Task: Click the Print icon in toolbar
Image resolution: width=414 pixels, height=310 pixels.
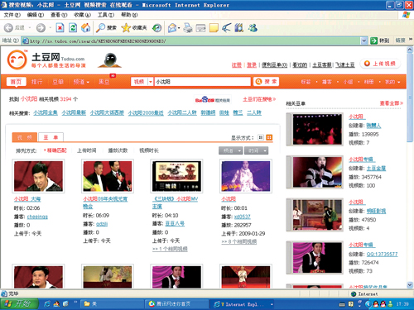Action: point(188,27)
